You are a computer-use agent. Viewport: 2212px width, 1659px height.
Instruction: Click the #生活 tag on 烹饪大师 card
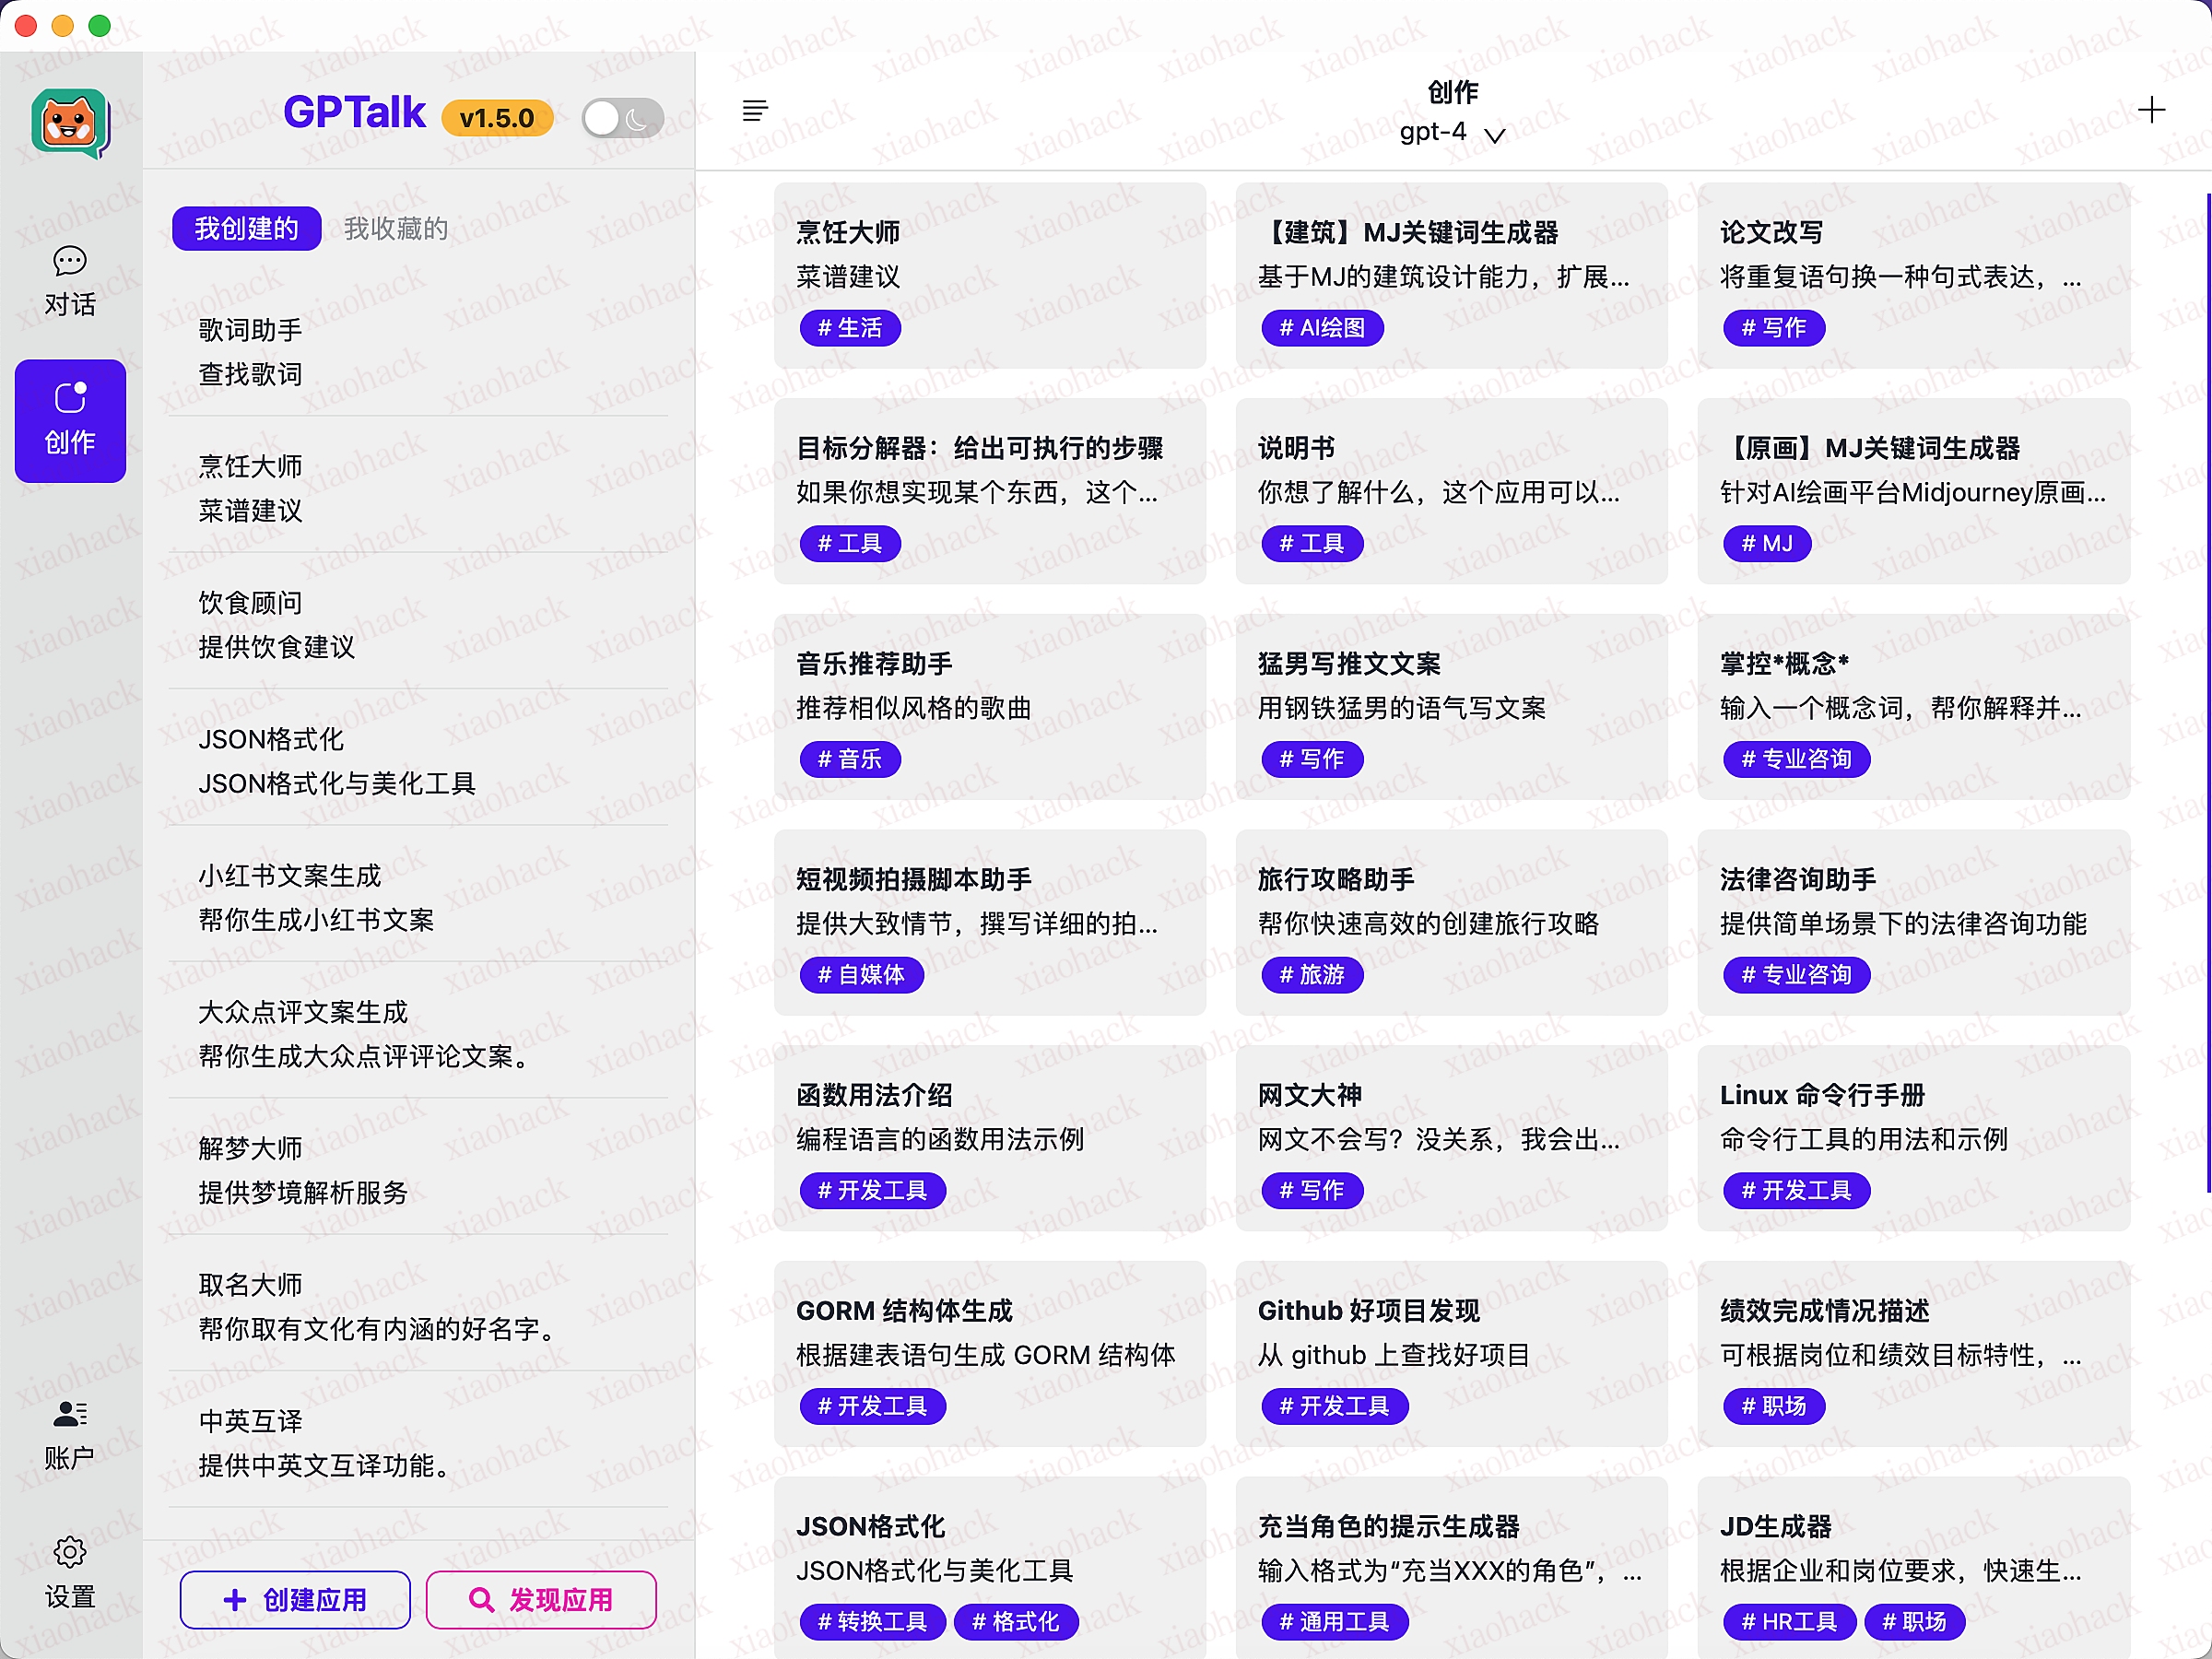pyautogui.click(x=850, y=328)
